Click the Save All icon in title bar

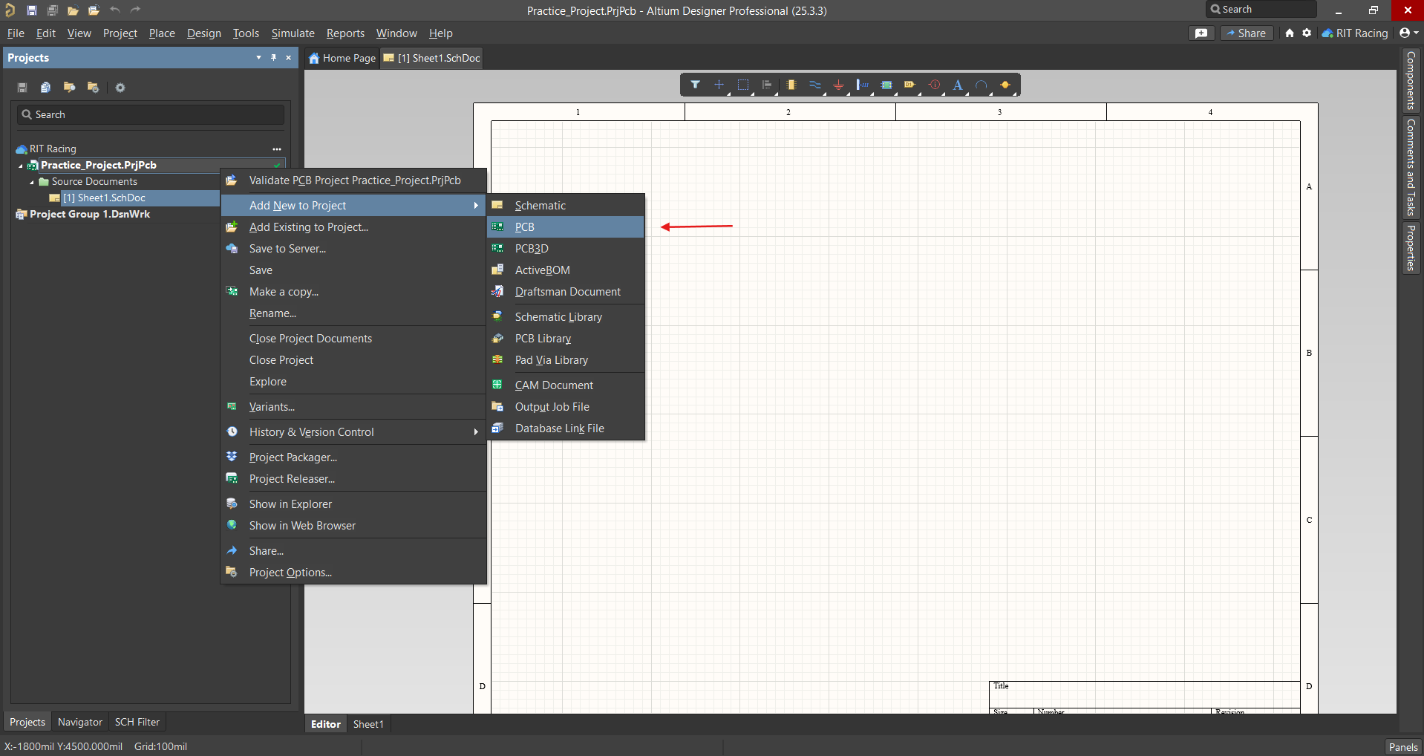coord(53,10)
